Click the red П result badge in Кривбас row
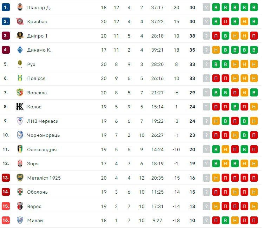This screenshot has height=228, width=262. [225, 21]
